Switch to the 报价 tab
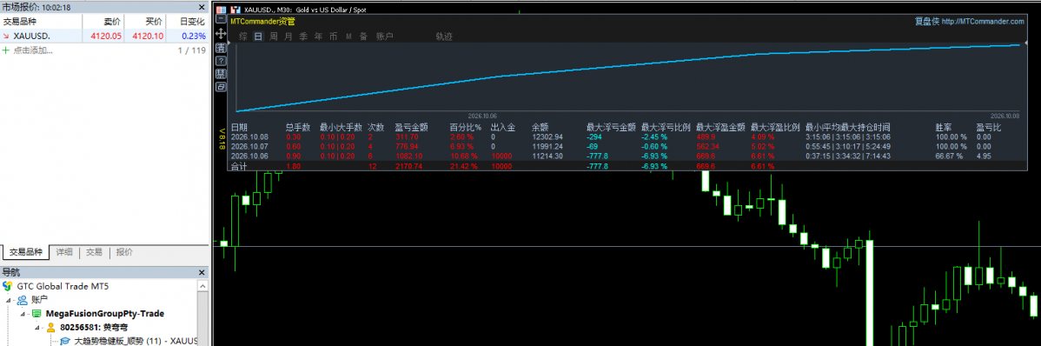Screen dimensions: 1041x346 (124, 252)
